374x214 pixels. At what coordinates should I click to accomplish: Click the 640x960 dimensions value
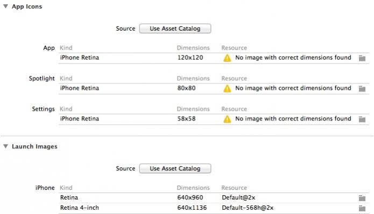pyautogui.click(x=190, y=197)
